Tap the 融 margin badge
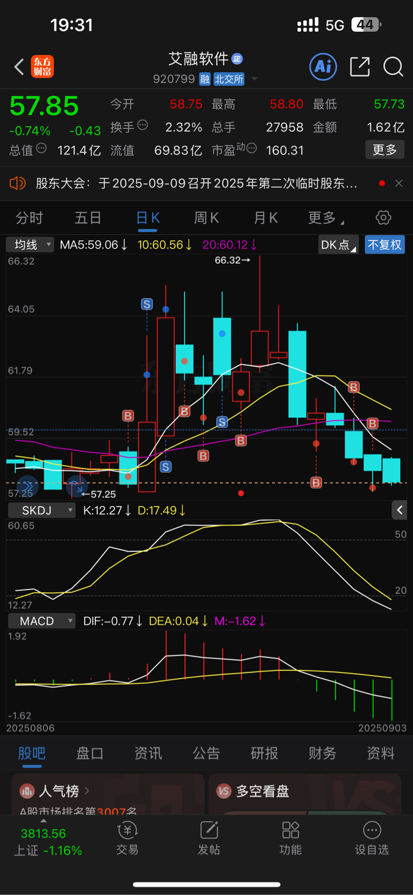 205,79
